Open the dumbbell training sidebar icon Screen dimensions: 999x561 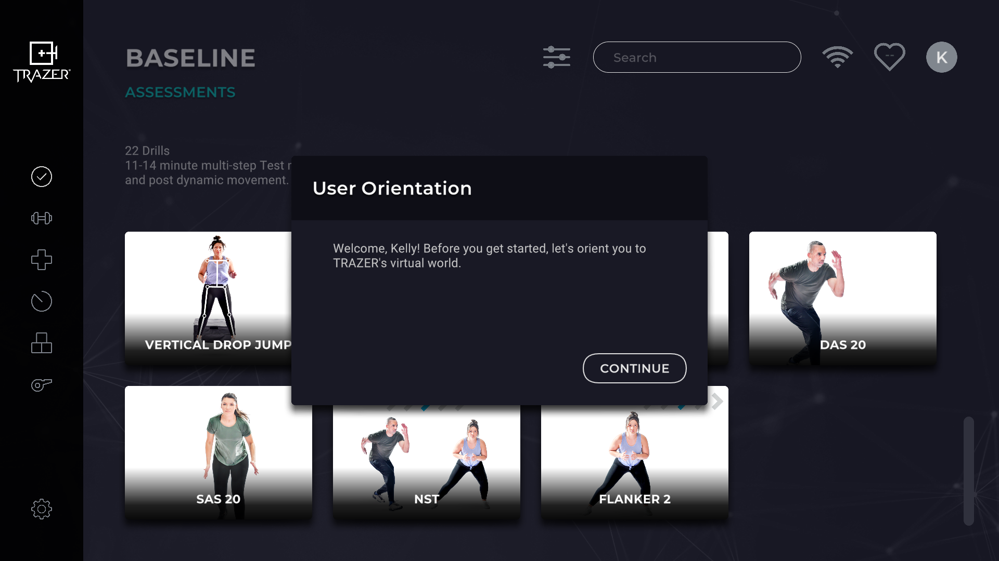pos(42,218)
